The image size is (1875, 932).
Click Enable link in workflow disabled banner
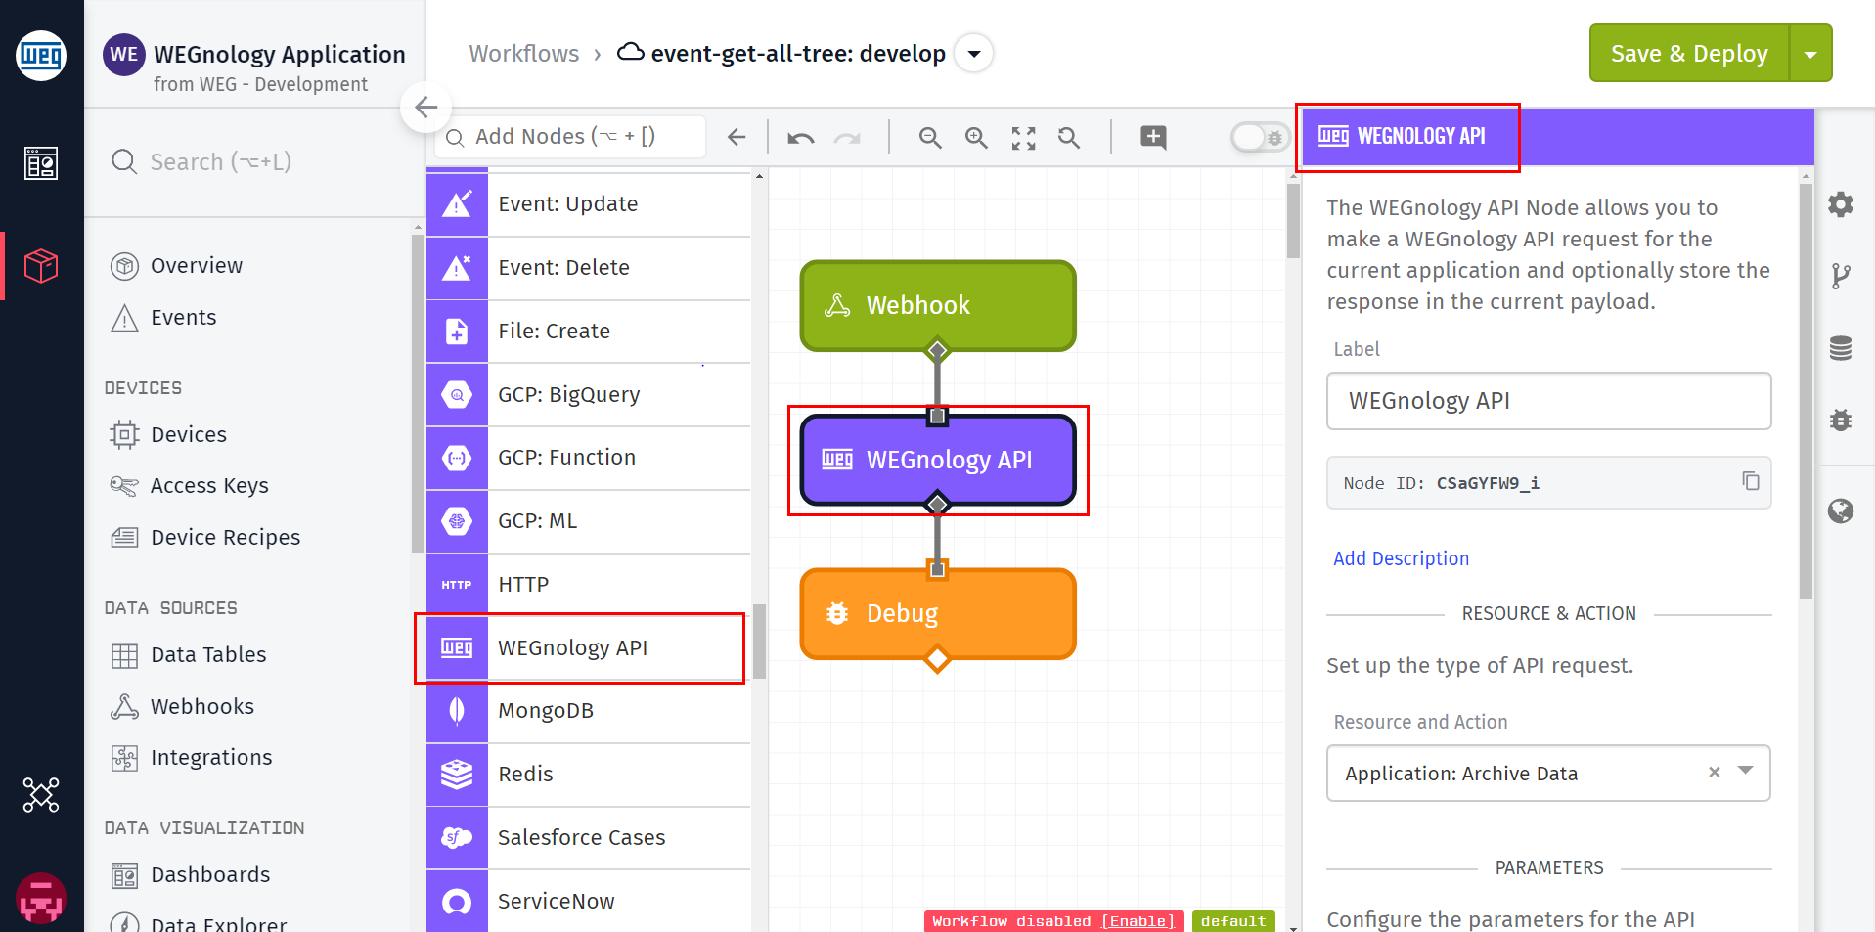(x=1138, y=921)
